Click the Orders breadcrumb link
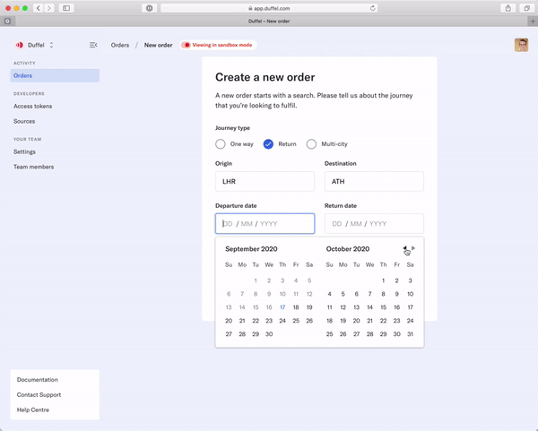Screen dimensions: 538x431 click(x=120, y=45)
